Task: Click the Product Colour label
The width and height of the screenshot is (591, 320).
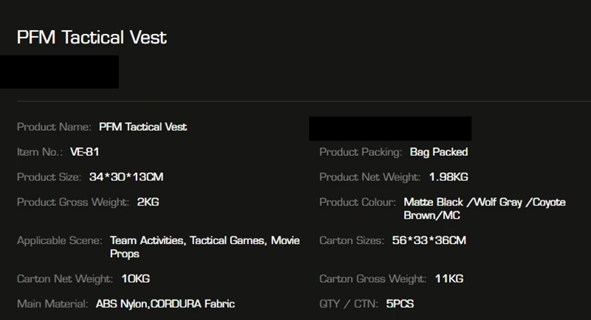Action: click(x=358, y=202)
